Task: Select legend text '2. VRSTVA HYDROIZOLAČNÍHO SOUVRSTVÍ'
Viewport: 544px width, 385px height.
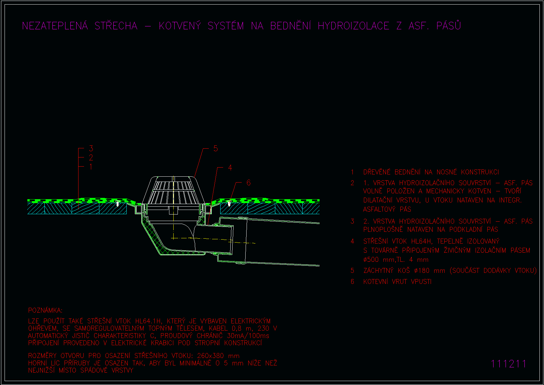Action: click(427, 221)
